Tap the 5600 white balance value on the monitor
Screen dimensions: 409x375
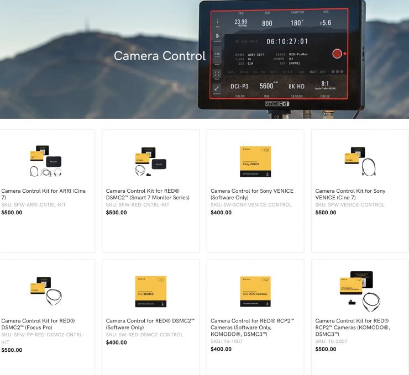[x=266, y=86]
